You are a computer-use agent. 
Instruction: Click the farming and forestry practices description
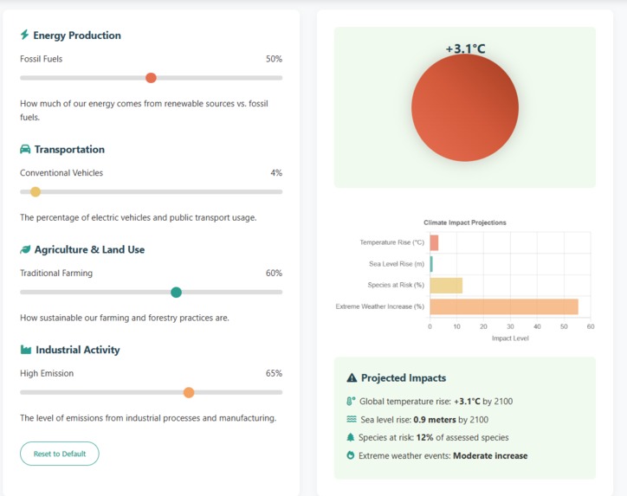[x=125, y=318]
